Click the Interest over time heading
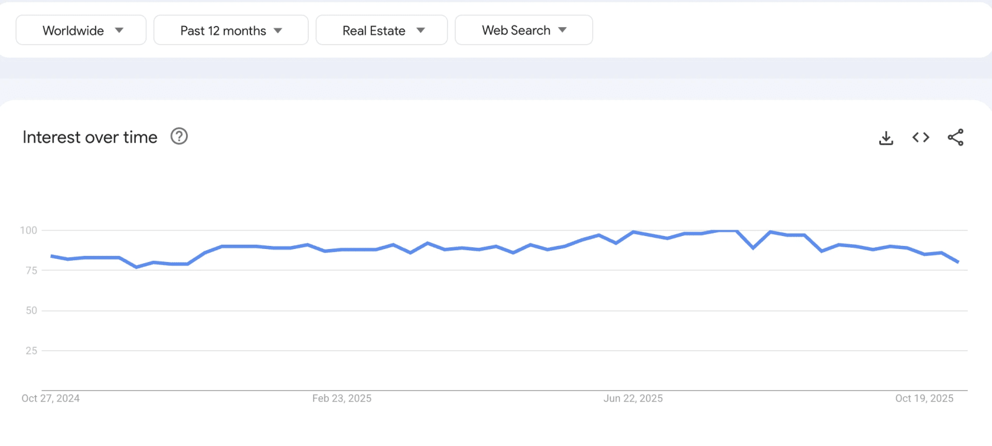Viewport: 992px width, 446px height. pyautogui.click(x=90, y=137)
